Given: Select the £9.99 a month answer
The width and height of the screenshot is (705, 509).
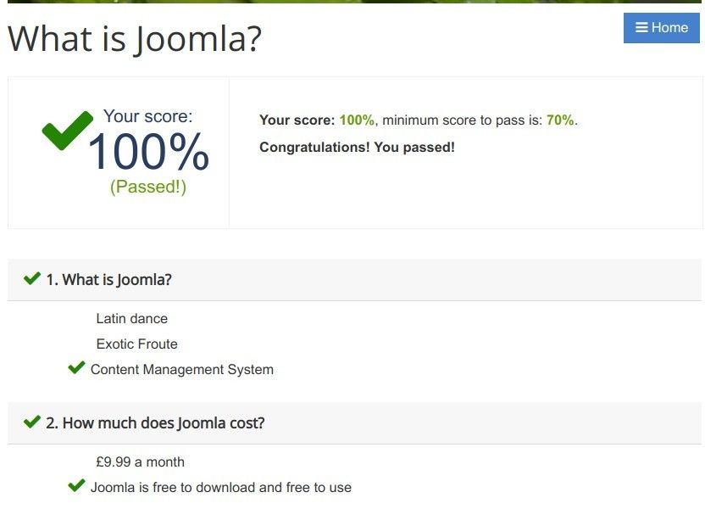Looking at the screenshot, I should tap(141, 461).
